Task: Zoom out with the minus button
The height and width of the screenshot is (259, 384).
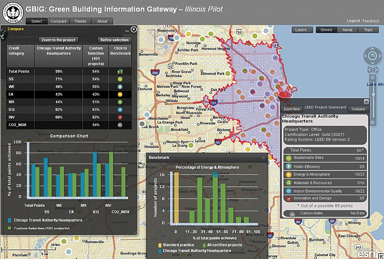Action: 373,122
